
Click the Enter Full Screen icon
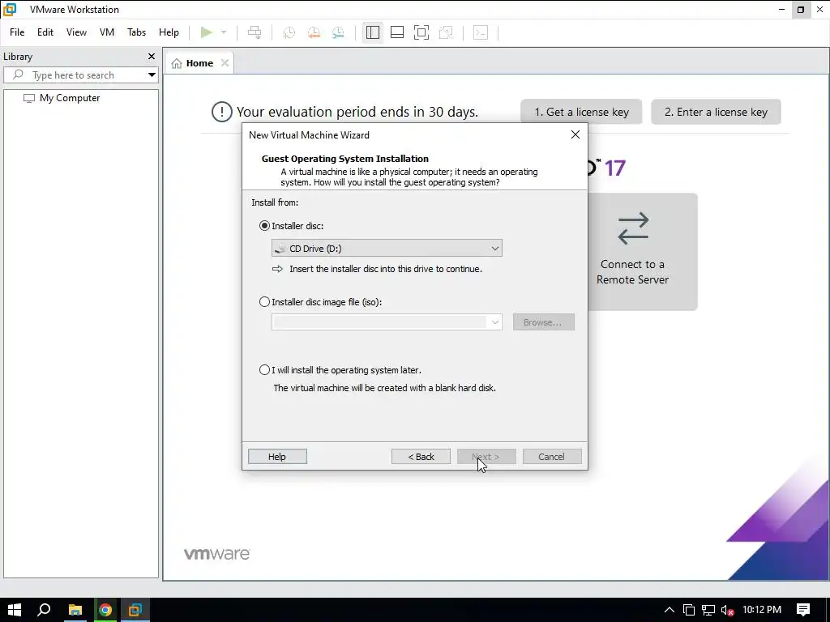[x=421, y=32]
